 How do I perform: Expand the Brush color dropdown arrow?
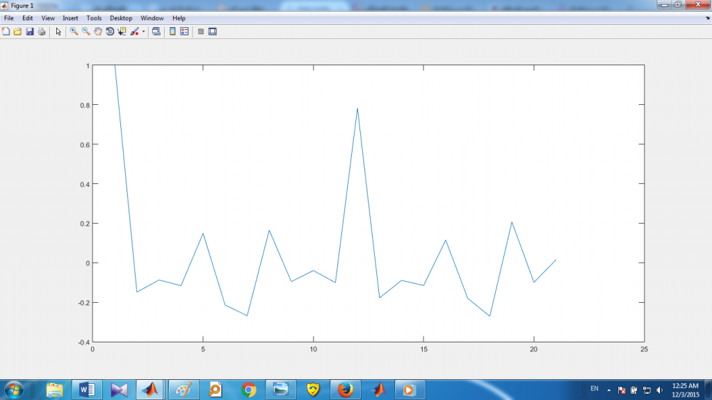143,31
